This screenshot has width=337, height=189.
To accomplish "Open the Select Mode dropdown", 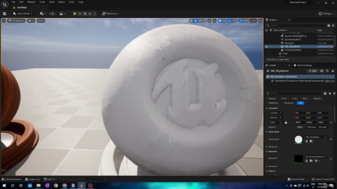I will click(x=23, y=14).
